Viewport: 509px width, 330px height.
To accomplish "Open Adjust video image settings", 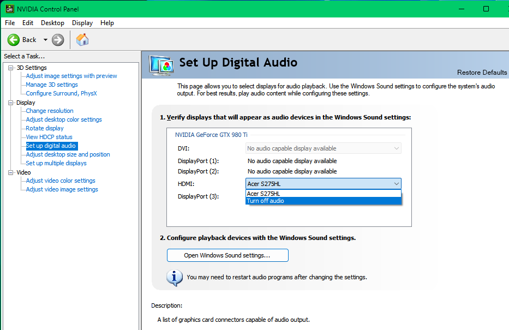I will [x=62, y=189].
